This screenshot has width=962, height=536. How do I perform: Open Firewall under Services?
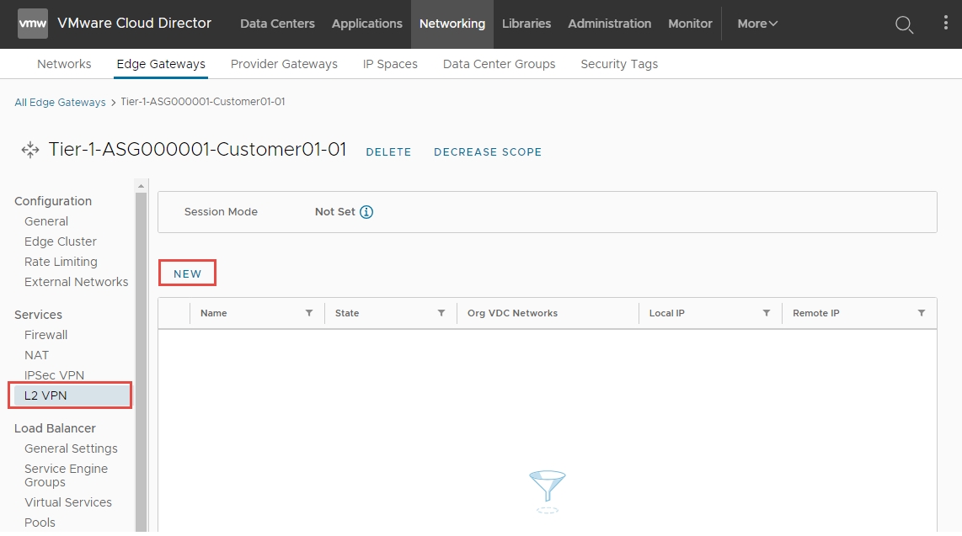pos(45,335)
